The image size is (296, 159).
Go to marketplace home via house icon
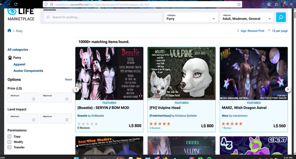tap(9, 30)
